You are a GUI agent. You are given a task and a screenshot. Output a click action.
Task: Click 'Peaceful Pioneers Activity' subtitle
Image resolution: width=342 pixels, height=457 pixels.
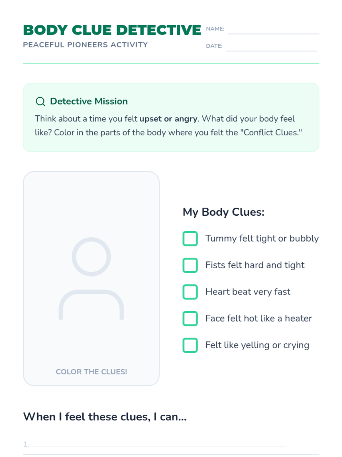[x=85, y=45]
